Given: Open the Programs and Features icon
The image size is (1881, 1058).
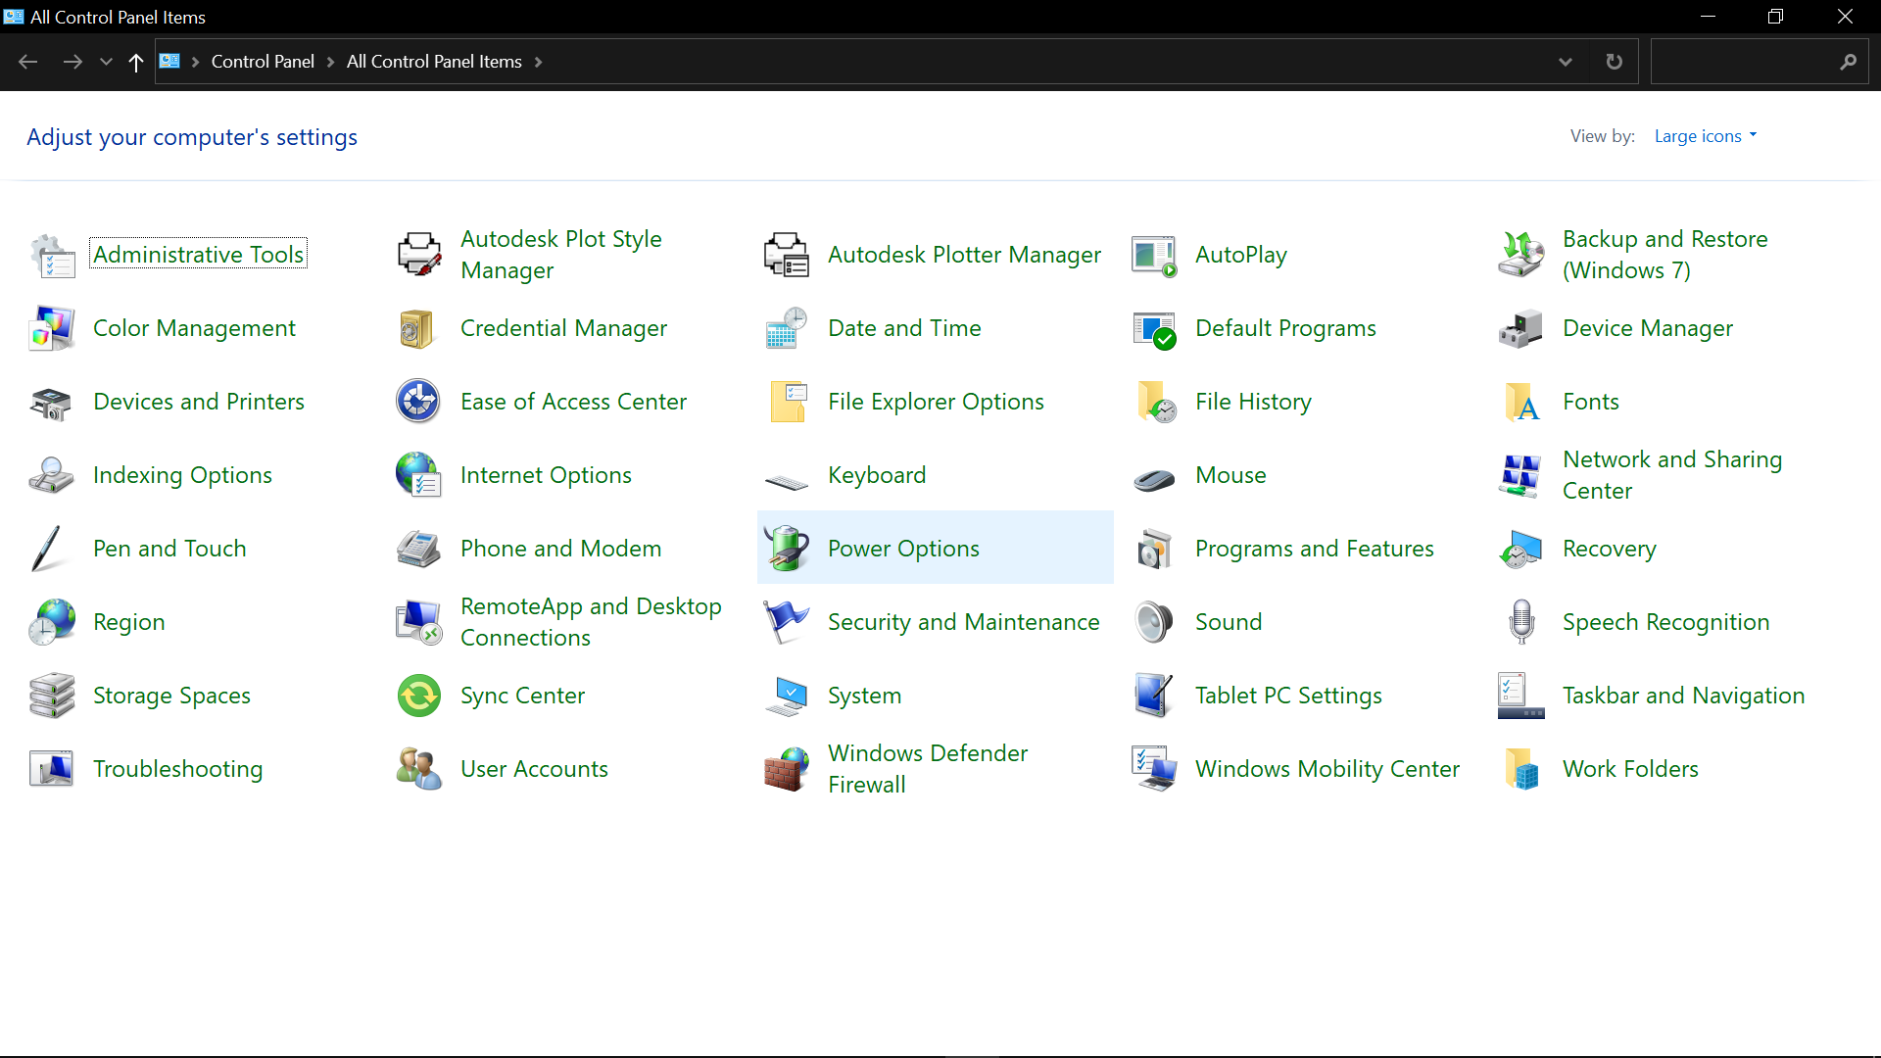Looking at the screenshot, I should [1154, 549].
